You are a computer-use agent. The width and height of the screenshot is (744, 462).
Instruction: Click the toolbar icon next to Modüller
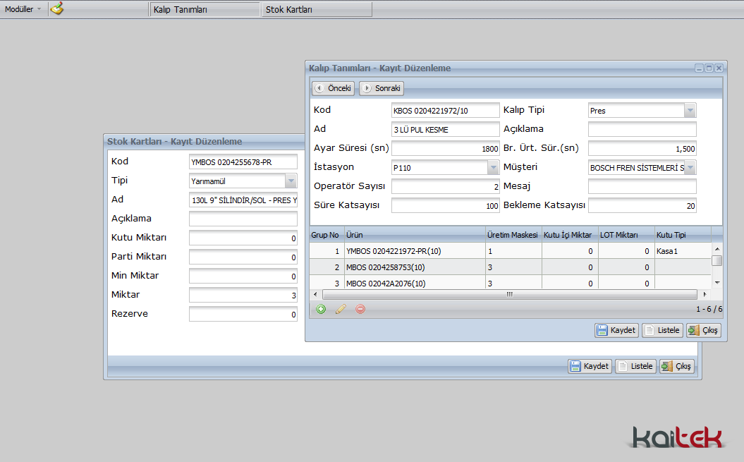57,9
